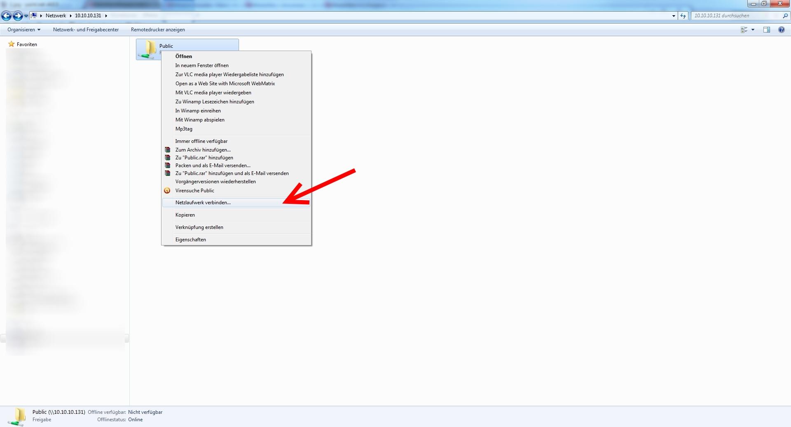This screenshot has height=427, width=791.
Task: Open Netzwerk- und Freigabecenter
Action: pyautogui.click(x=86, y=30)
